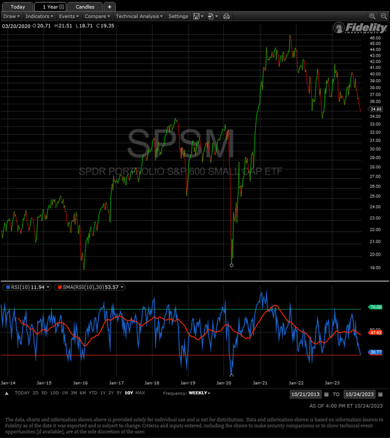The height and width of the screenshot is (438, 390).
Task: Click the red SMA color swatch
Action: pyautogui.click(x=60, y=287)
